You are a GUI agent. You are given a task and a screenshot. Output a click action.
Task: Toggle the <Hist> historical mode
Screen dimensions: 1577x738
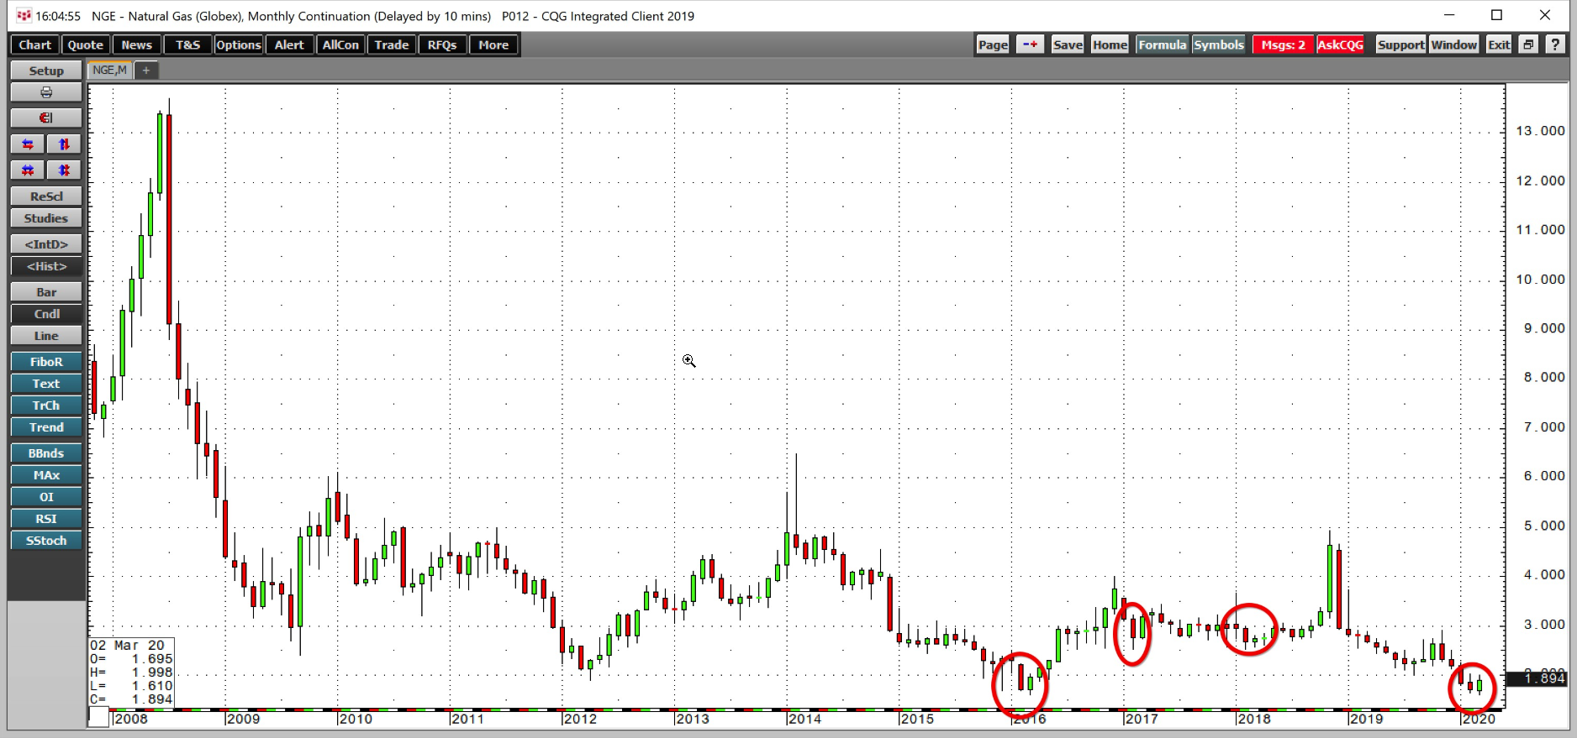click(x=46, y=266)
